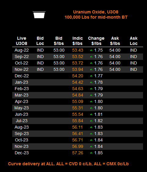Select the 'Jul-23' row label

22,121
